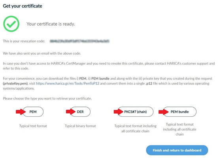Screen dimensions: 219x159
Task: Select the blurred revocation code value
Action: (79, 41)
